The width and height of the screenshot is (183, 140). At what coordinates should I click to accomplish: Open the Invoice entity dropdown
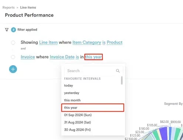(x=28, y=57)
